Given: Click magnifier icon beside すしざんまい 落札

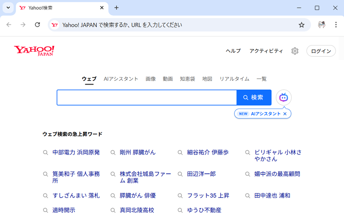Looking at the screenshot, I should pos(46,196).
